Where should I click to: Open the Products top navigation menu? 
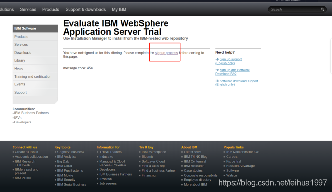51,9
